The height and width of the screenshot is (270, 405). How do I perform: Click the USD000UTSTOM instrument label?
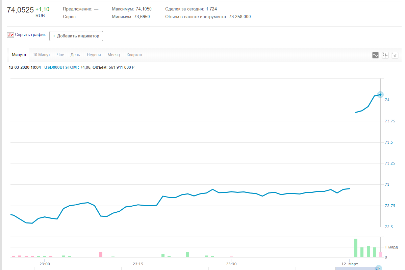[60, 67]
